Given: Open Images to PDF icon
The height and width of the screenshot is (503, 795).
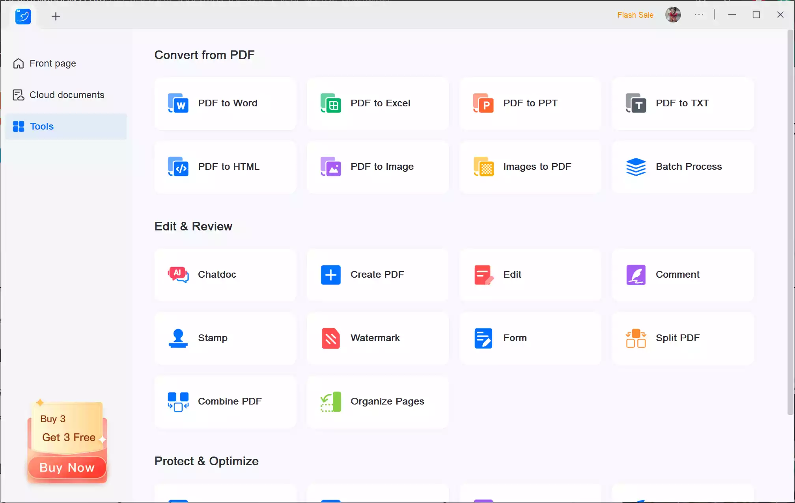Looking at the screenshot, I should 483,167.
